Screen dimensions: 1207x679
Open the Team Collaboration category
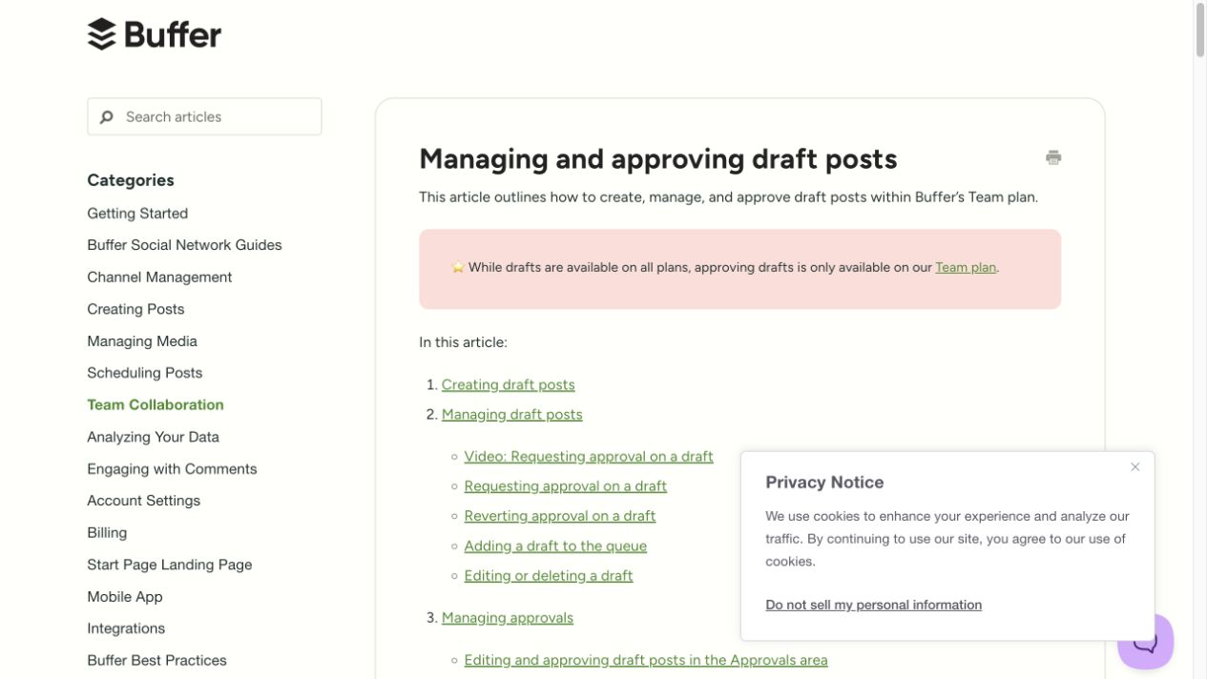click(156, 405)
